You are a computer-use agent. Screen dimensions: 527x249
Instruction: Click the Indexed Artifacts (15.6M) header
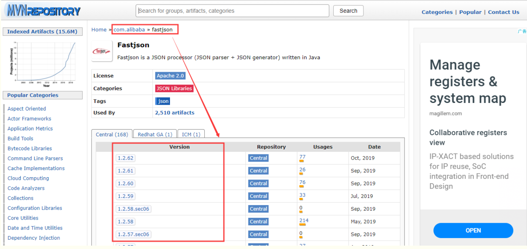pos(42,32)
